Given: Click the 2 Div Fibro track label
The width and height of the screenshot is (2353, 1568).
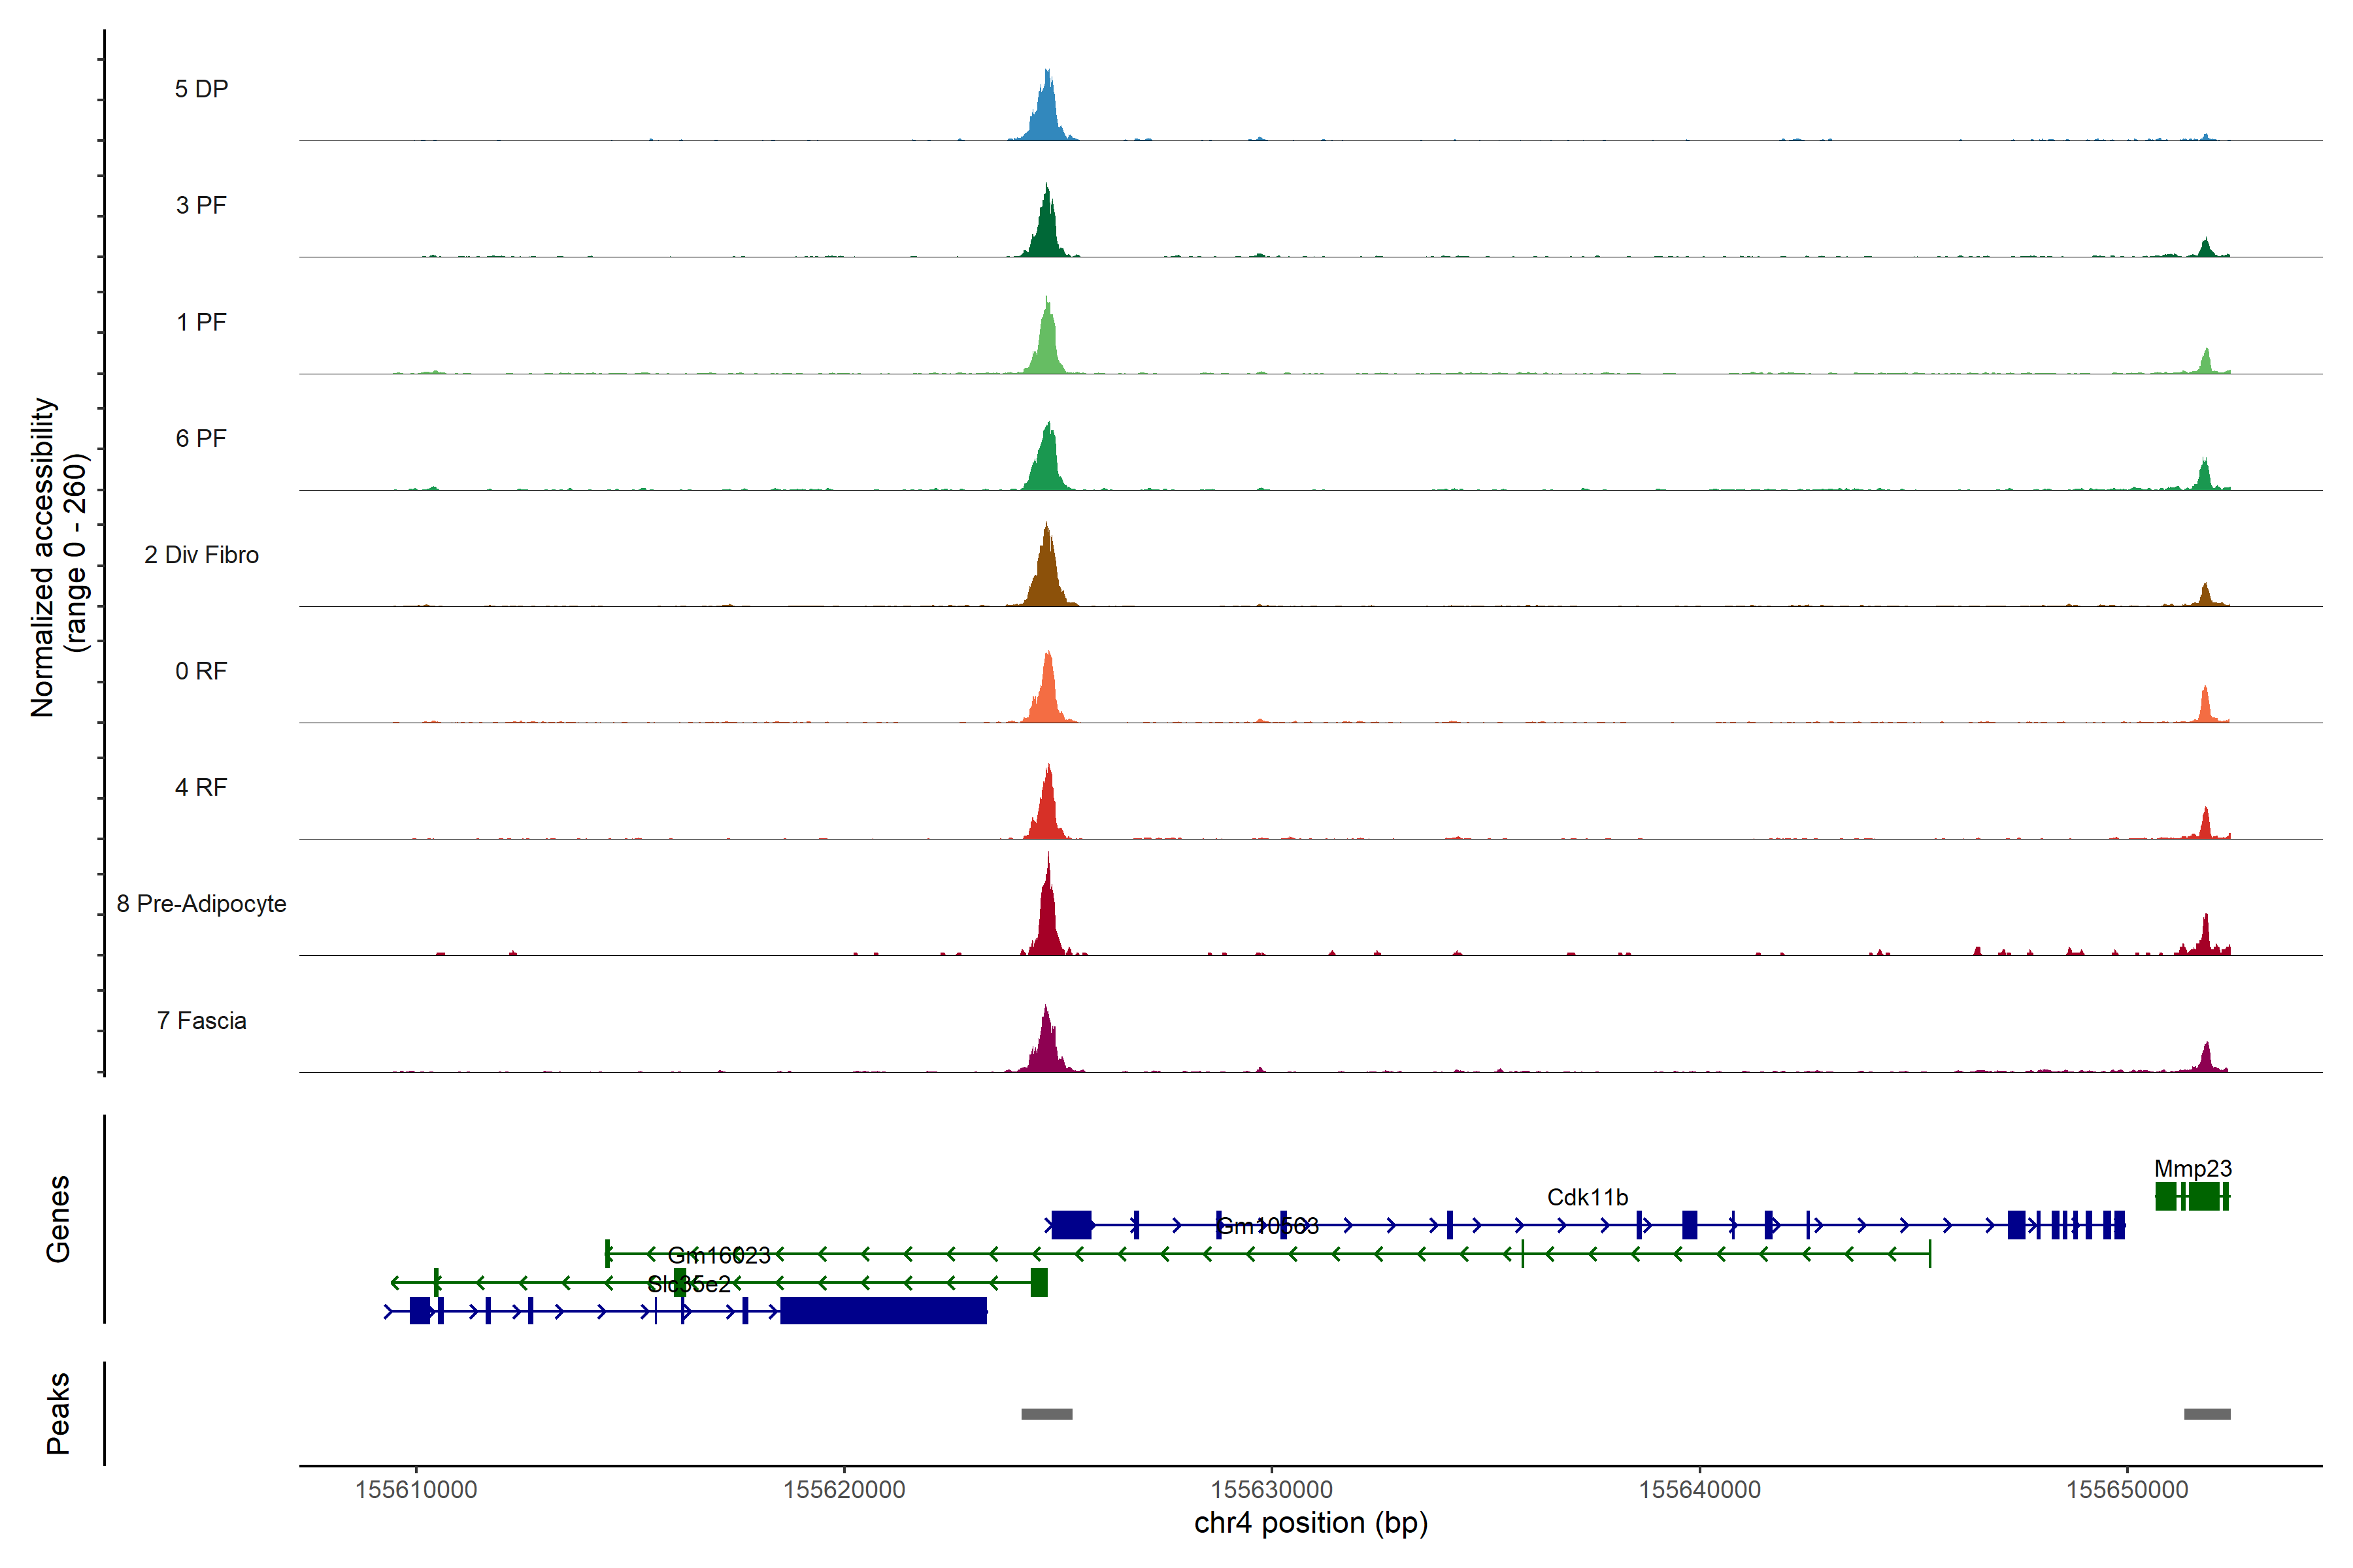Looking at the screenshot, I should 201,554.
